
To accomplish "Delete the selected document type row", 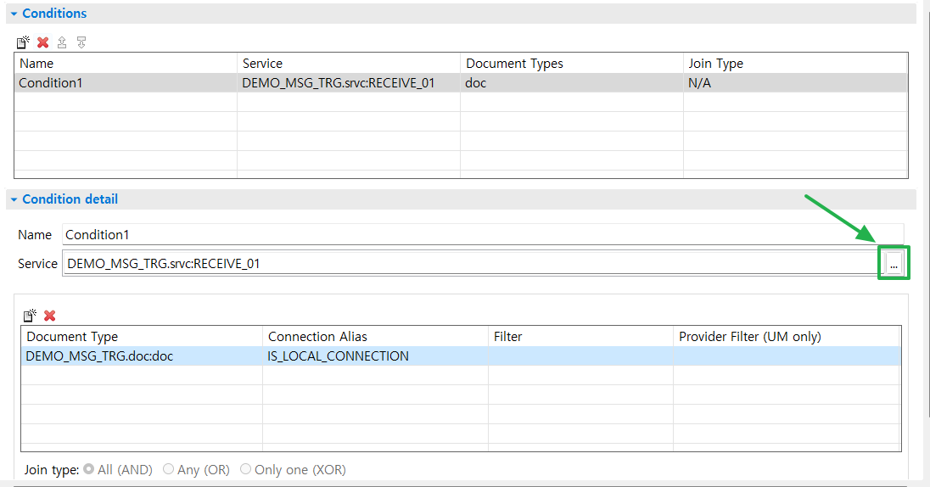I will pyautogui.click(x=50, y=316).
